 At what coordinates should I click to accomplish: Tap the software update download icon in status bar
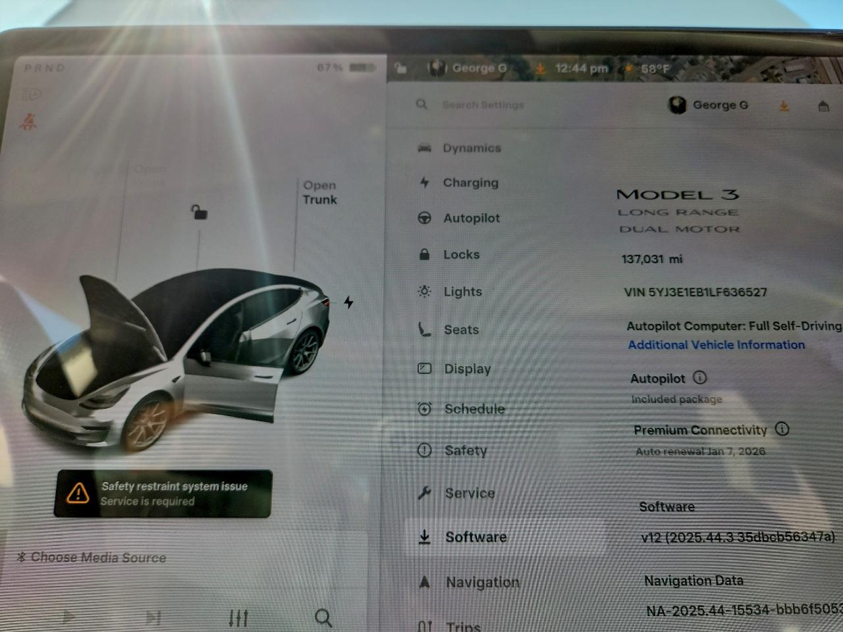540,68
